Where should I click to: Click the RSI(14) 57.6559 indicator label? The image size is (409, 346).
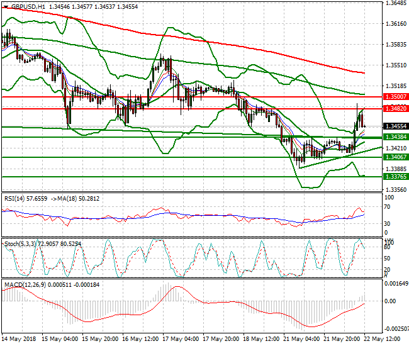tap(26, 199)
